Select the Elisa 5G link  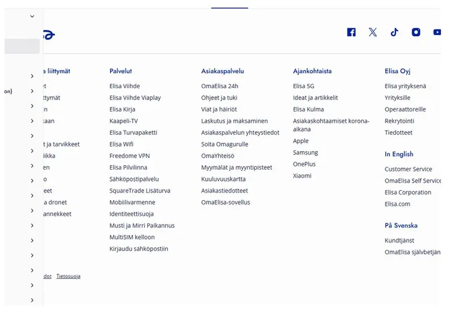303,87
